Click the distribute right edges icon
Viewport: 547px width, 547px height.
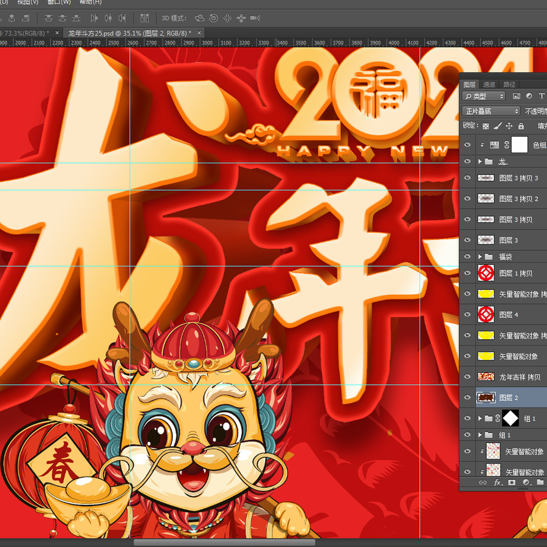point(122,18)
